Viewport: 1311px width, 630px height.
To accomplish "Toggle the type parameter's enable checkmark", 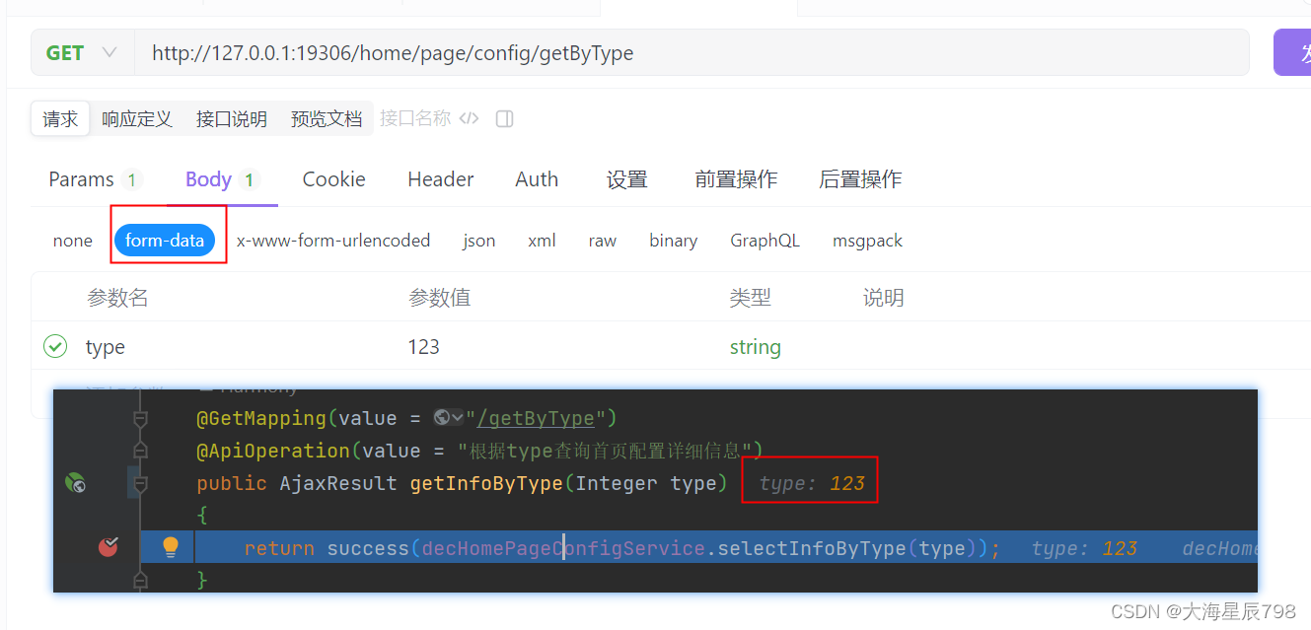I will click(55, 346).
